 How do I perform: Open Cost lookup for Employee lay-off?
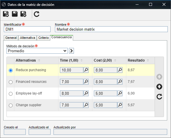120,93
